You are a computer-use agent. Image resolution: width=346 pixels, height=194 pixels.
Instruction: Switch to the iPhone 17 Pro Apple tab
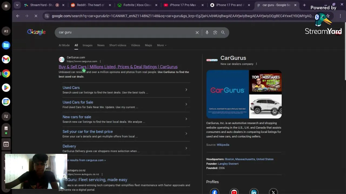coord(231,5)
